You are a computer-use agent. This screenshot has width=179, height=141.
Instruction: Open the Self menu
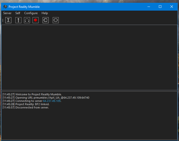click(x=18, y=13)
